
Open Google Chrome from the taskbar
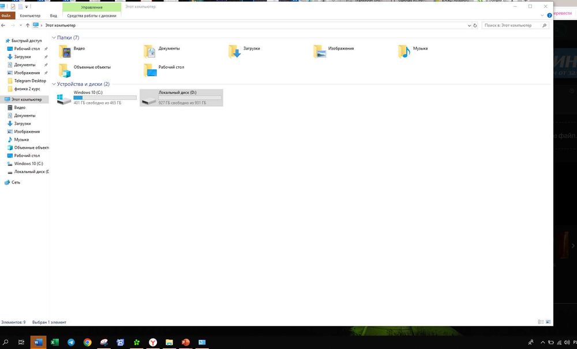pyautogui.click(x=87, y=342)
